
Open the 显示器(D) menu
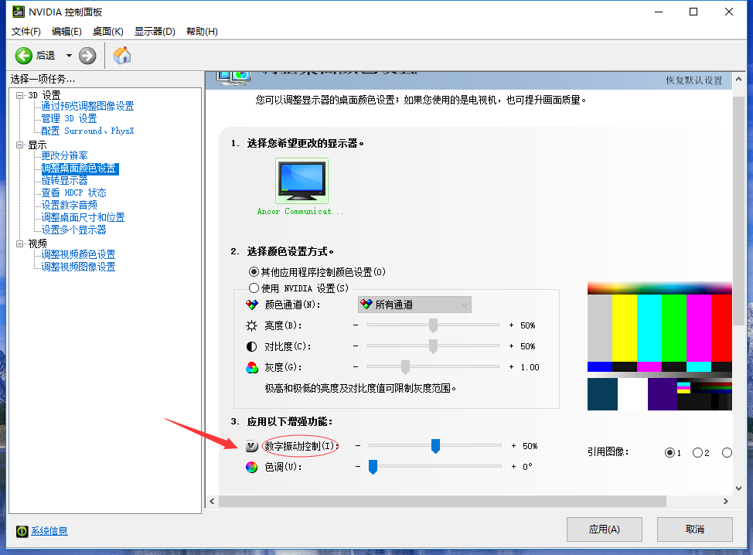click(x=155, y=32)
